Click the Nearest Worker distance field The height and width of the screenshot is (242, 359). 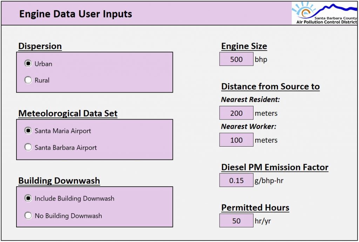(236, 140)
